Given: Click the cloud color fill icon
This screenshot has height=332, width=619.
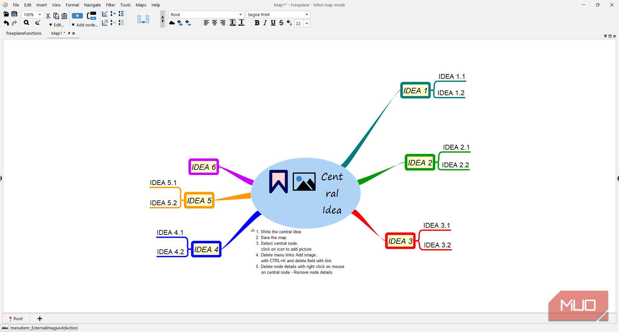Looking at the screenshot, I should (180, 23).
